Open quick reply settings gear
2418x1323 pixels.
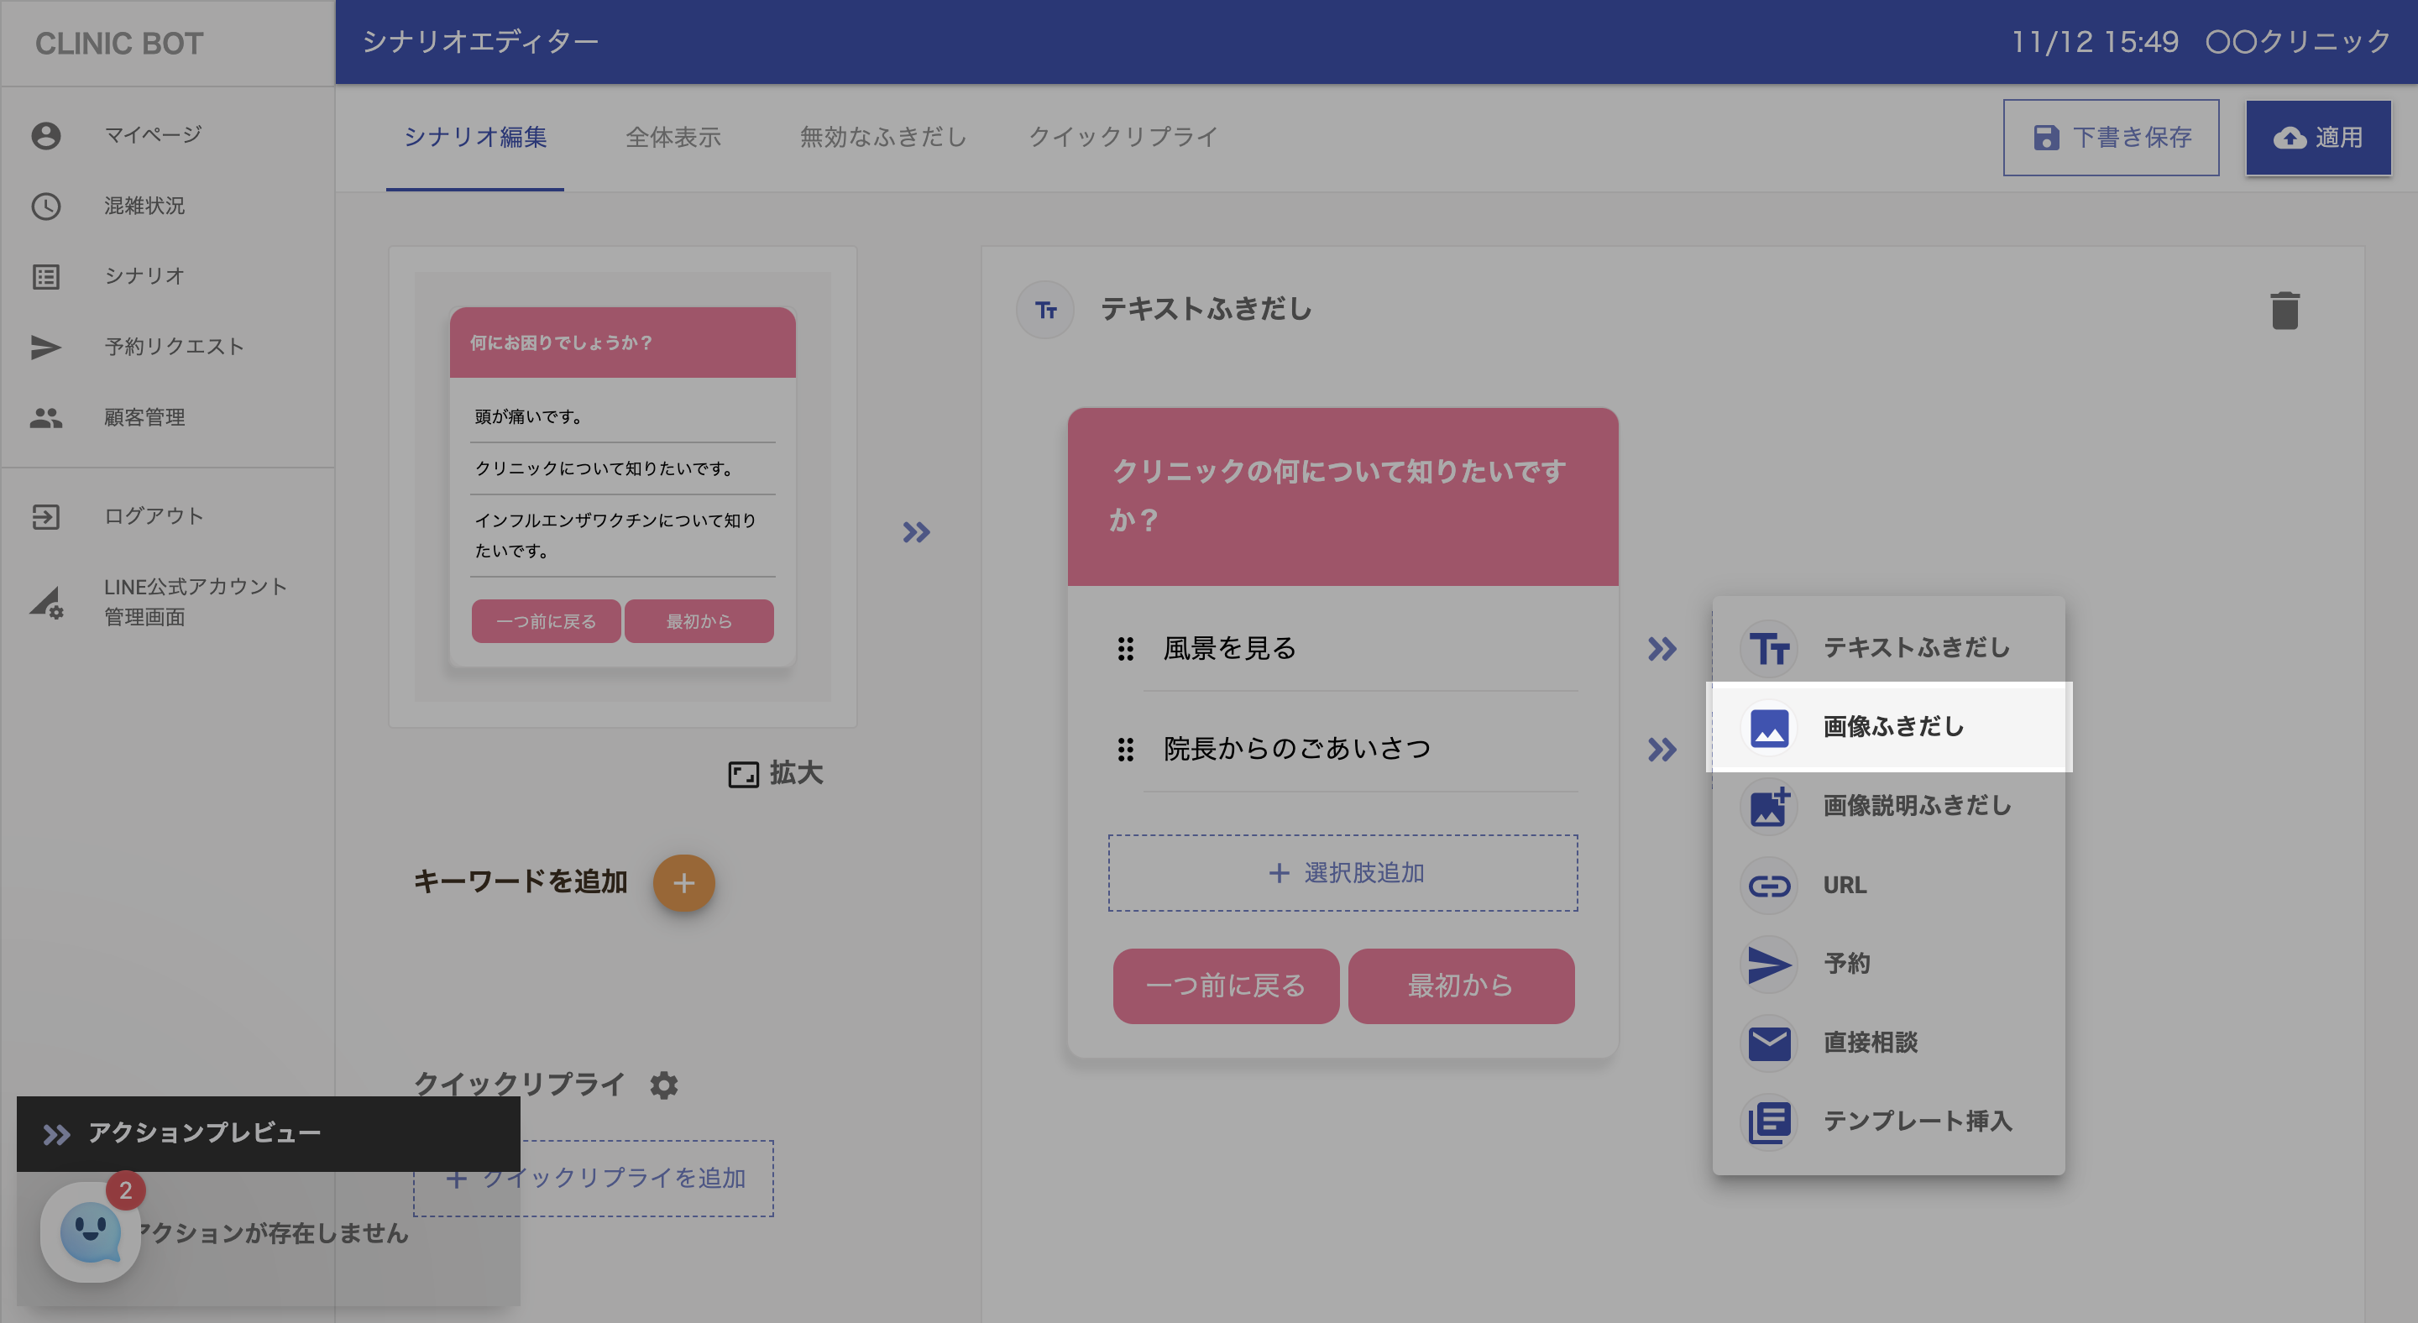tap(663, 1085)
